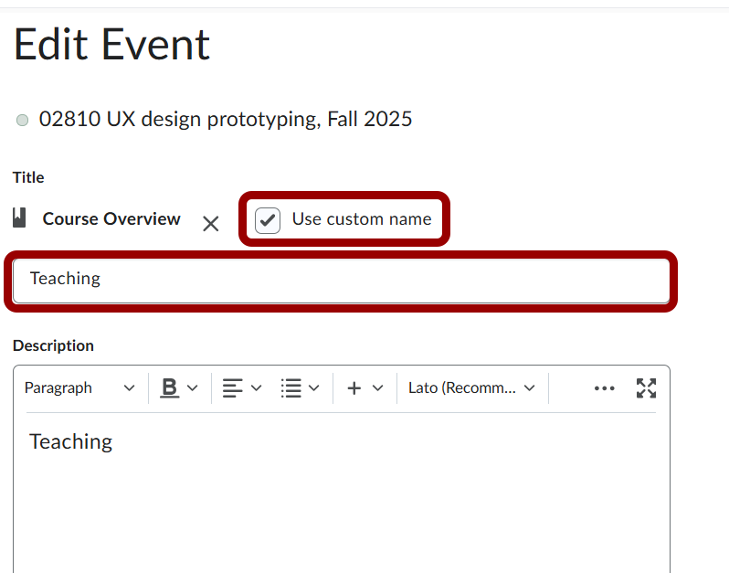729x573 pixels.
Task: Expand the chevron beside the Bold button
Action: [x=193, y=388]
